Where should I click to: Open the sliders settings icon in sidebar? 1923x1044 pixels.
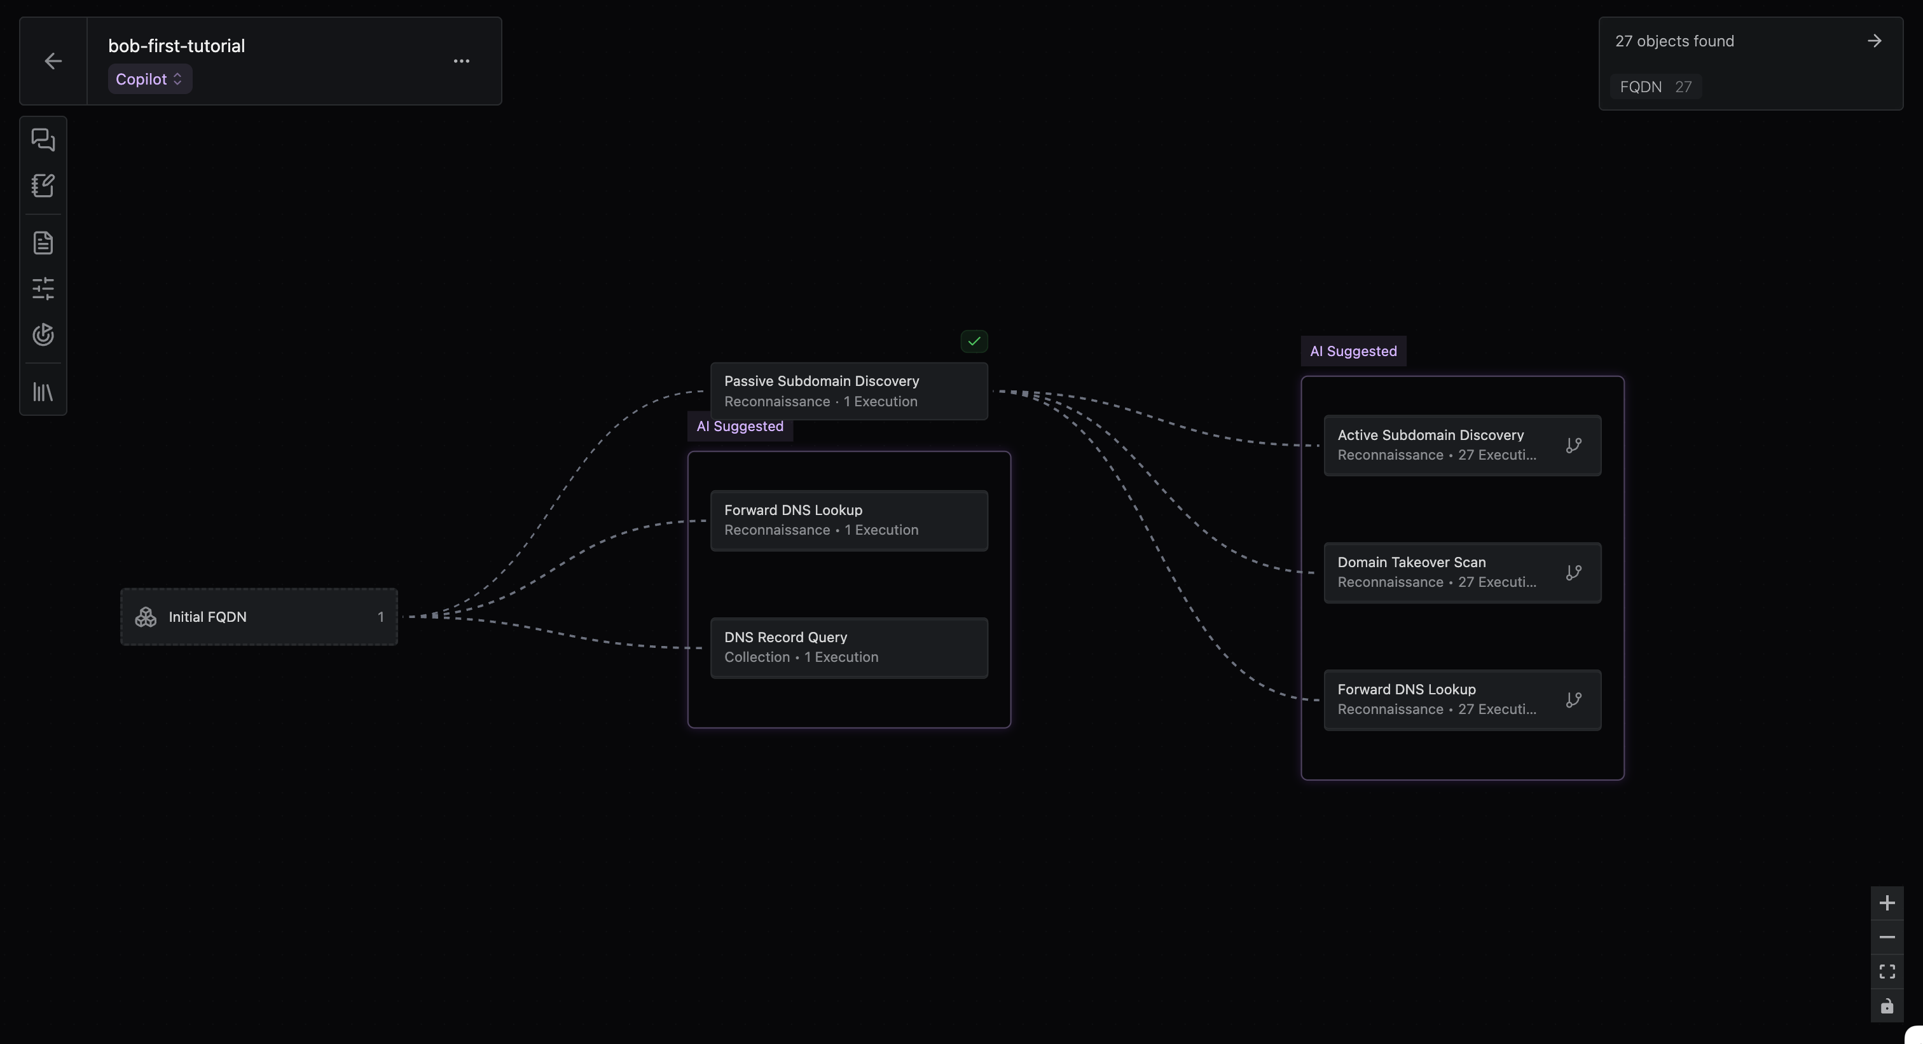(x=43, y=288)
